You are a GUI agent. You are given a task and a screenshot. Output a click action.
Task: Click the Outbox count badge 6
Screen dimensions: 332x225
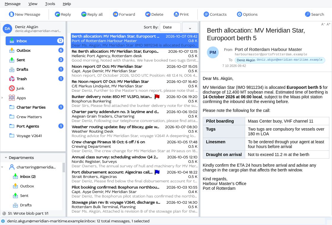coord(61,50)
